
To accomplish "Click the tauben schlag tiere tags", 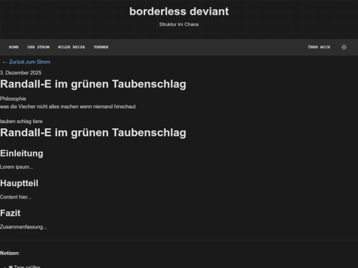I will click(21, 122).
